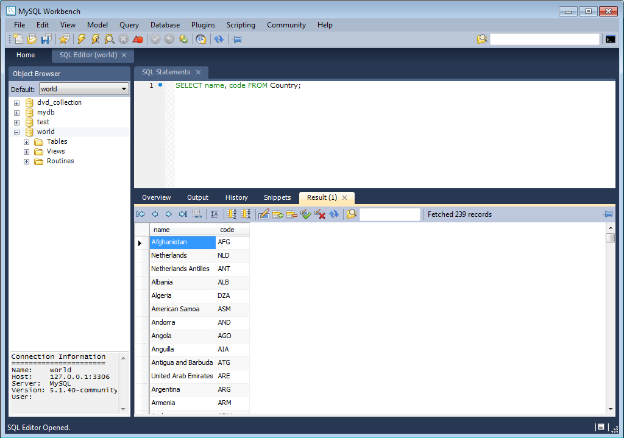Select the mydb schema in Object Browser
This screenshot has width=624, height=438.
[45, 112]
